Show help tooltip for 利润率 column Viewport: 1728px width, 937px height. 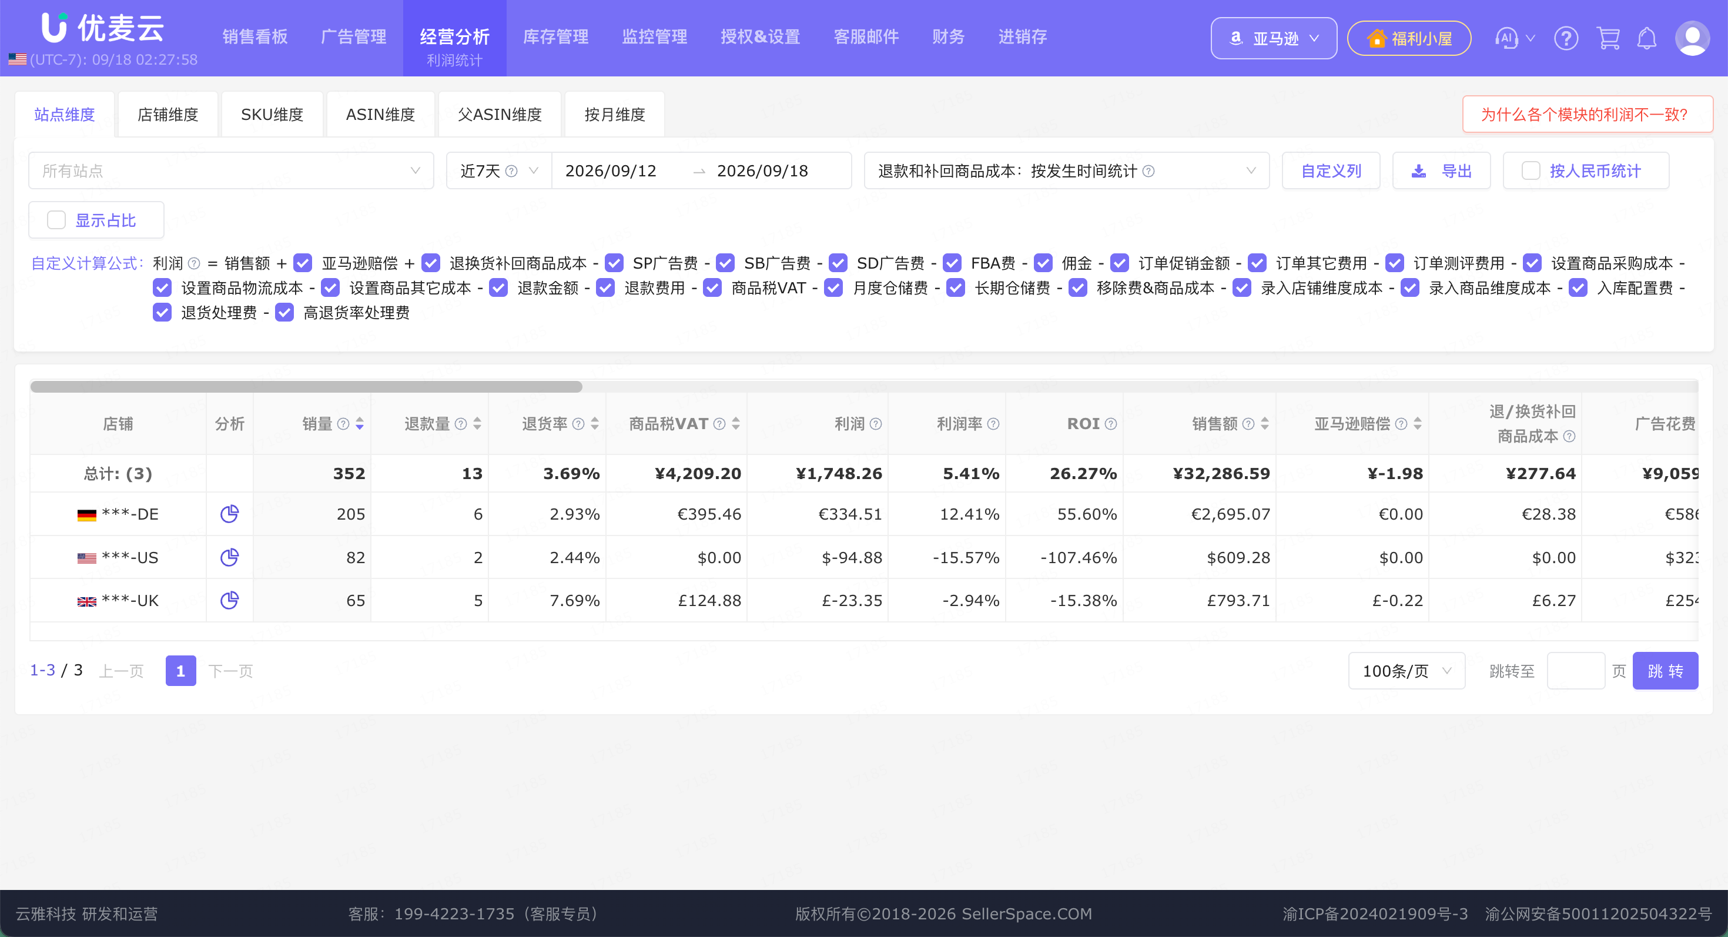click(993, 424)
